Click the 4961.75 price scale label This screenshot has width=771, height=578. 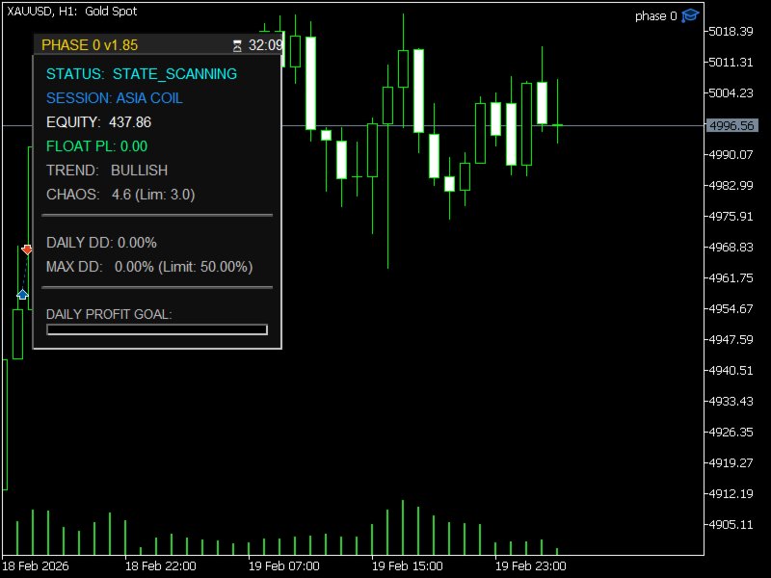pyautogui.click(x=731, y=277)
